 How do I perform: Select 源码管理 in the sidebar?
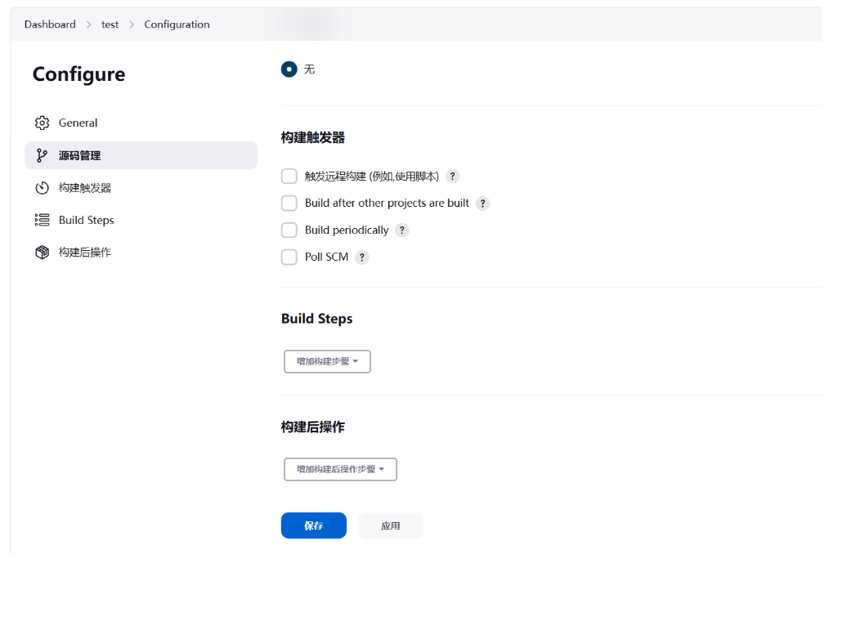tap(141, 155)
